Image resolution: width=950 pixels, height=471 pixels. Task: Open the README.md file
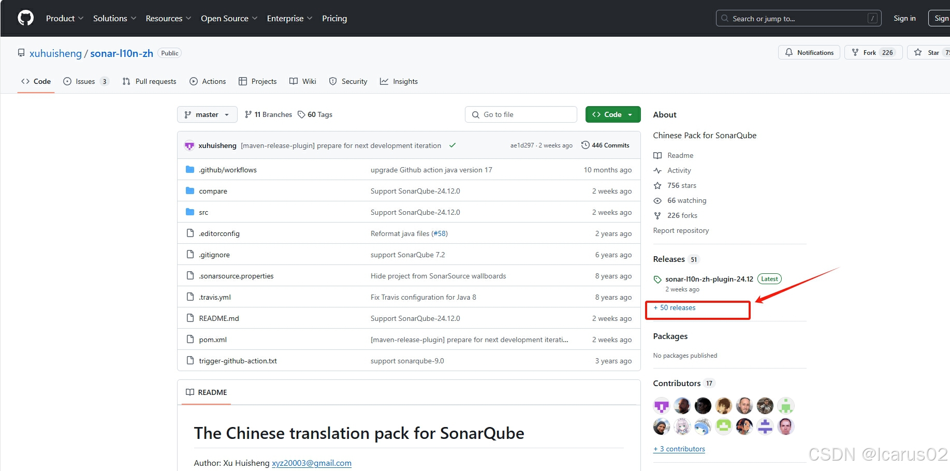(219, 318)
